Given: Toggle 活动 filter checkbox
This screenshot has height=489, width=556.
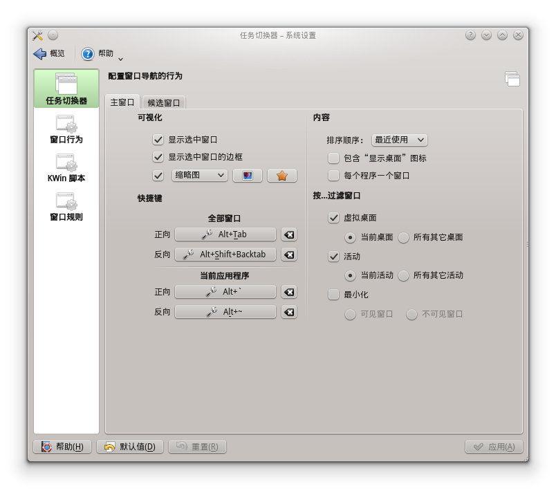Looking at the screenshot, I should coord(333,257).
